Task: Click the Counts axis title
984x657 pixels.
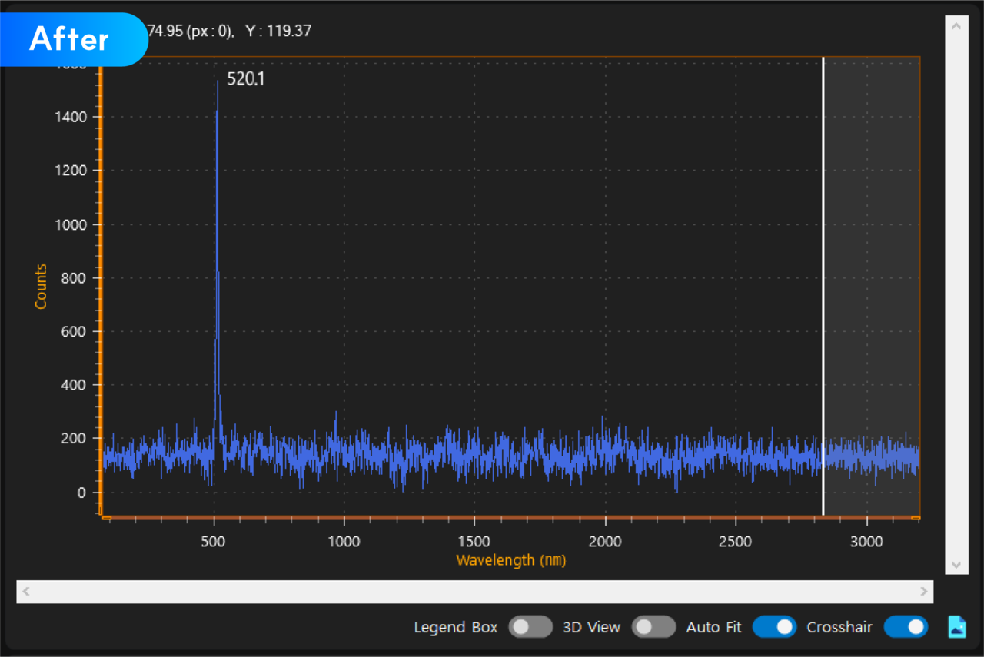Action: tap(41, 287)
